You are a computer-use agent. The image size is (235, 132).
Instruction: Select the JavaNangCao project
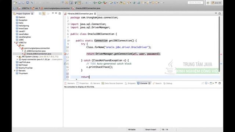tap(25, 37)
